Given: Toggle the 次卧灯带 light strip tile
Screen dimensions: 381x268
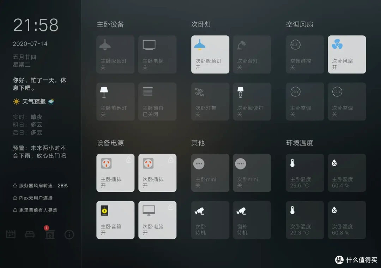Looking at the screenshot, I should (210, 101).
